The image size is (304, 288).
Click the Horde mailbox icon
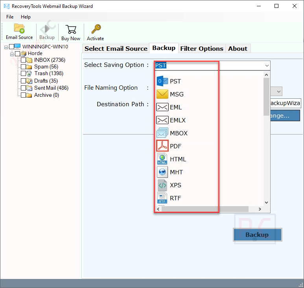click(x=23, y=54)
